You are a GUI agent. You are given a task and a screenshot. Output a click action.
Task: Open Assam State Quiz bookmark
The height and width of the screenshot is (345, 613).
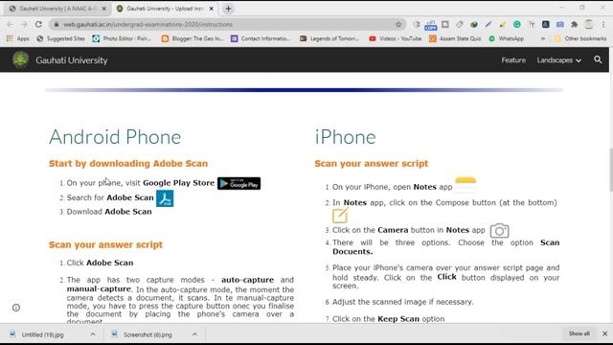(455, 38)
